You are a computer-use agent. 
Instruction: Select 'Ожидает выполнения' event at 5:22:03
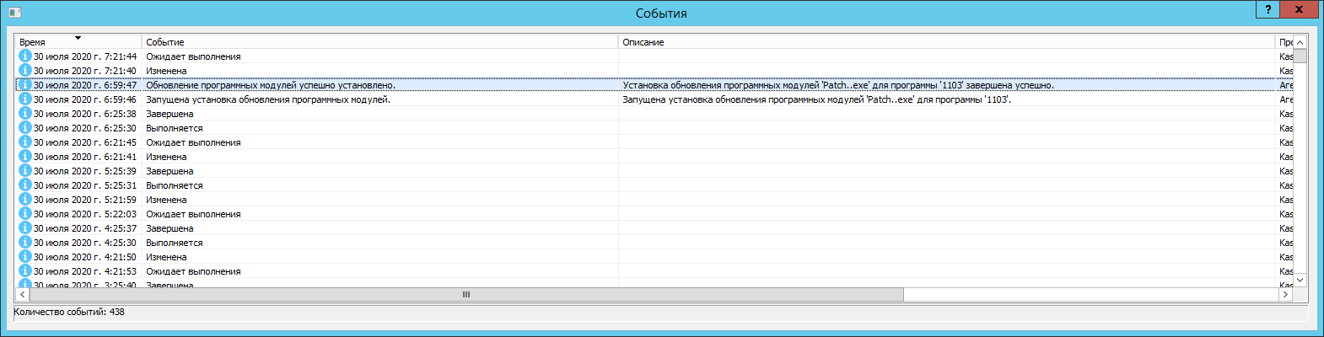193,214
